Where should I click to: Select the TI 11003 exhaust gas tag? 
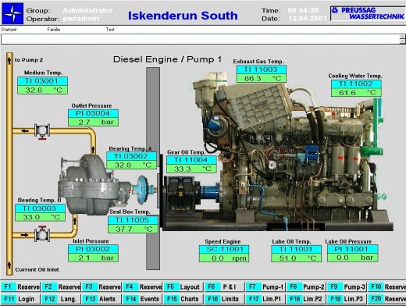pyautogui.click(x=262, y=69)
